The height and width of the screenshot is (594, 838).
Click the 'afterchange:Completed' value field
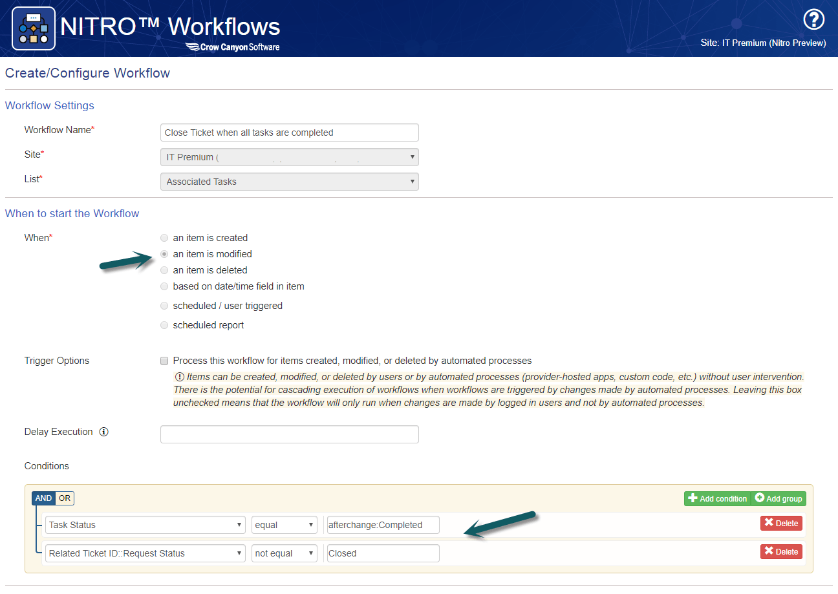[383, 525]
